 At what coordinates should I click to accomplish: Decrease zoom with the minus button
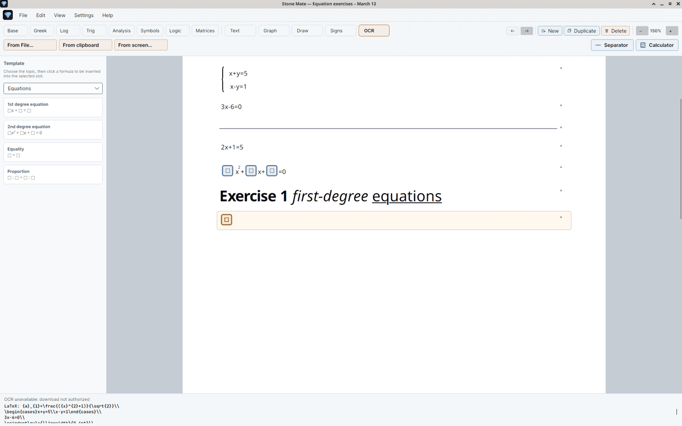point(641,31)
